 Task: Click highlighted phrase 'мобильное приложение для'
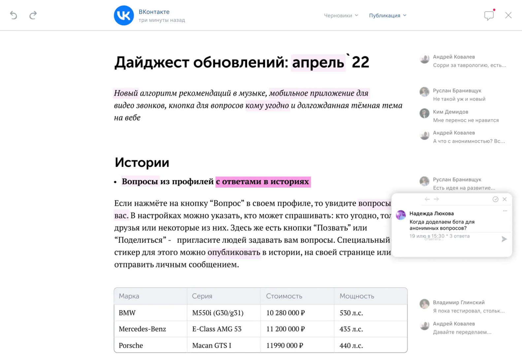tap(319, 93)
